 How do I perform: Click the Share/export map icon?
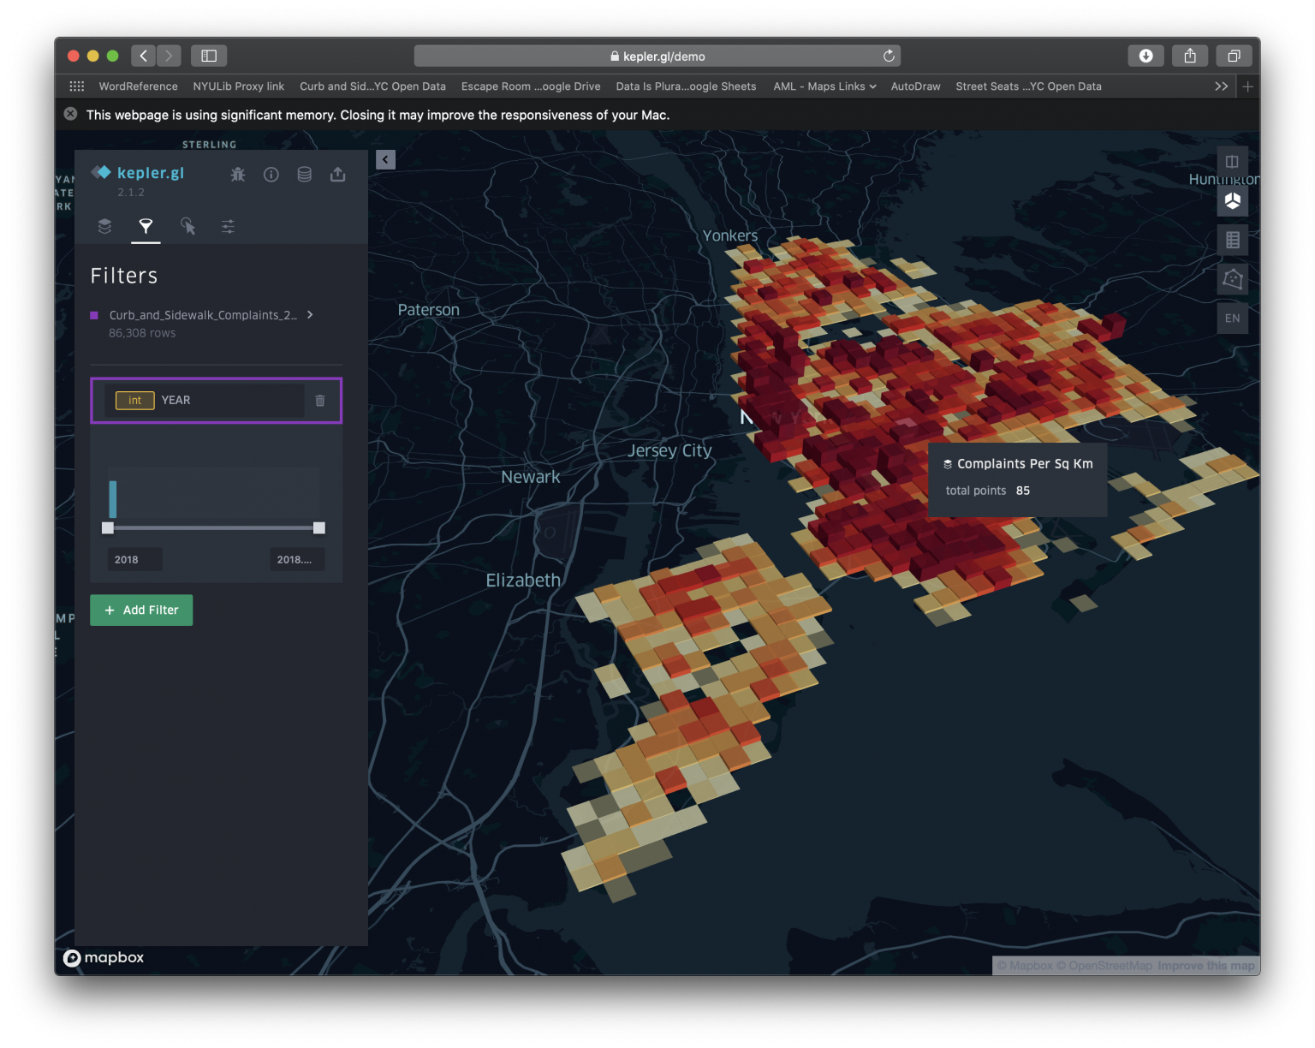click(x=337, y=174)
